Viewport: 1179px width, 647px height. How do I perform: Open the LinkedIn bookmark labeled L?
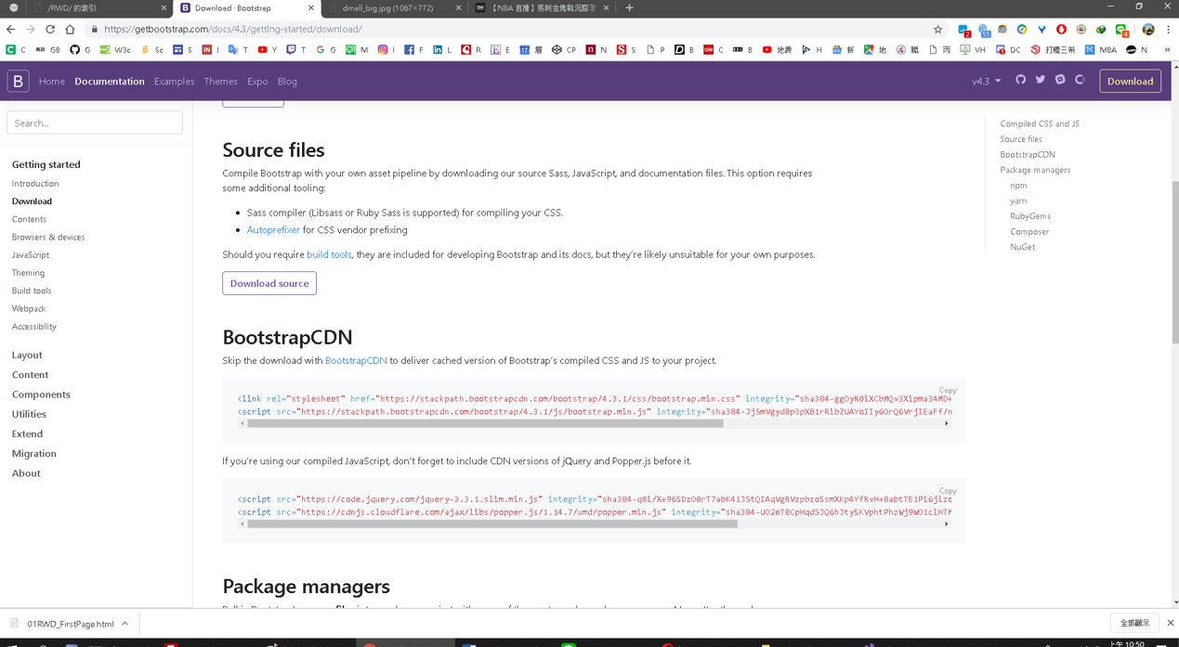point(443,50)
